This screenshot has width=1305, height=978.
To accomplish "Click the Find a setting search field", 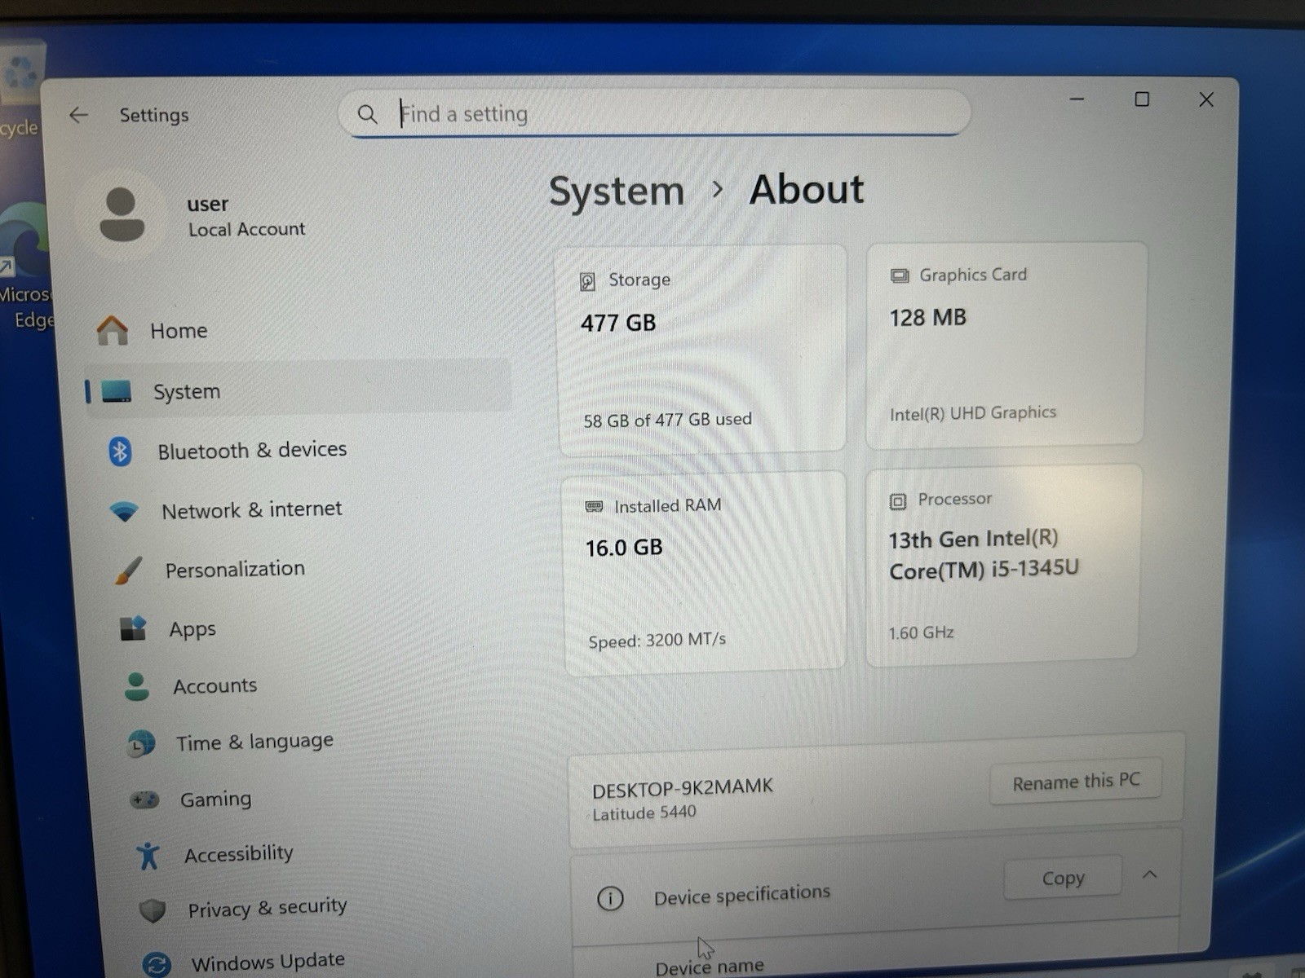I will click(x=655, y=114).
